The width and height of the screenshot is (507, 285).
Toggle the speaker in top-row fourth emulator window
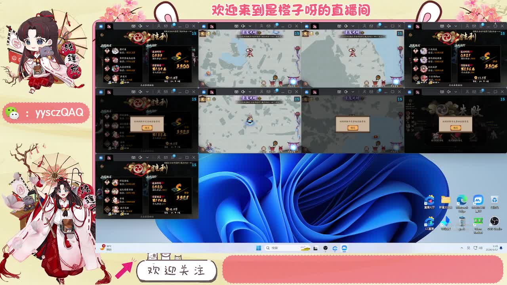tap(449, 26)
